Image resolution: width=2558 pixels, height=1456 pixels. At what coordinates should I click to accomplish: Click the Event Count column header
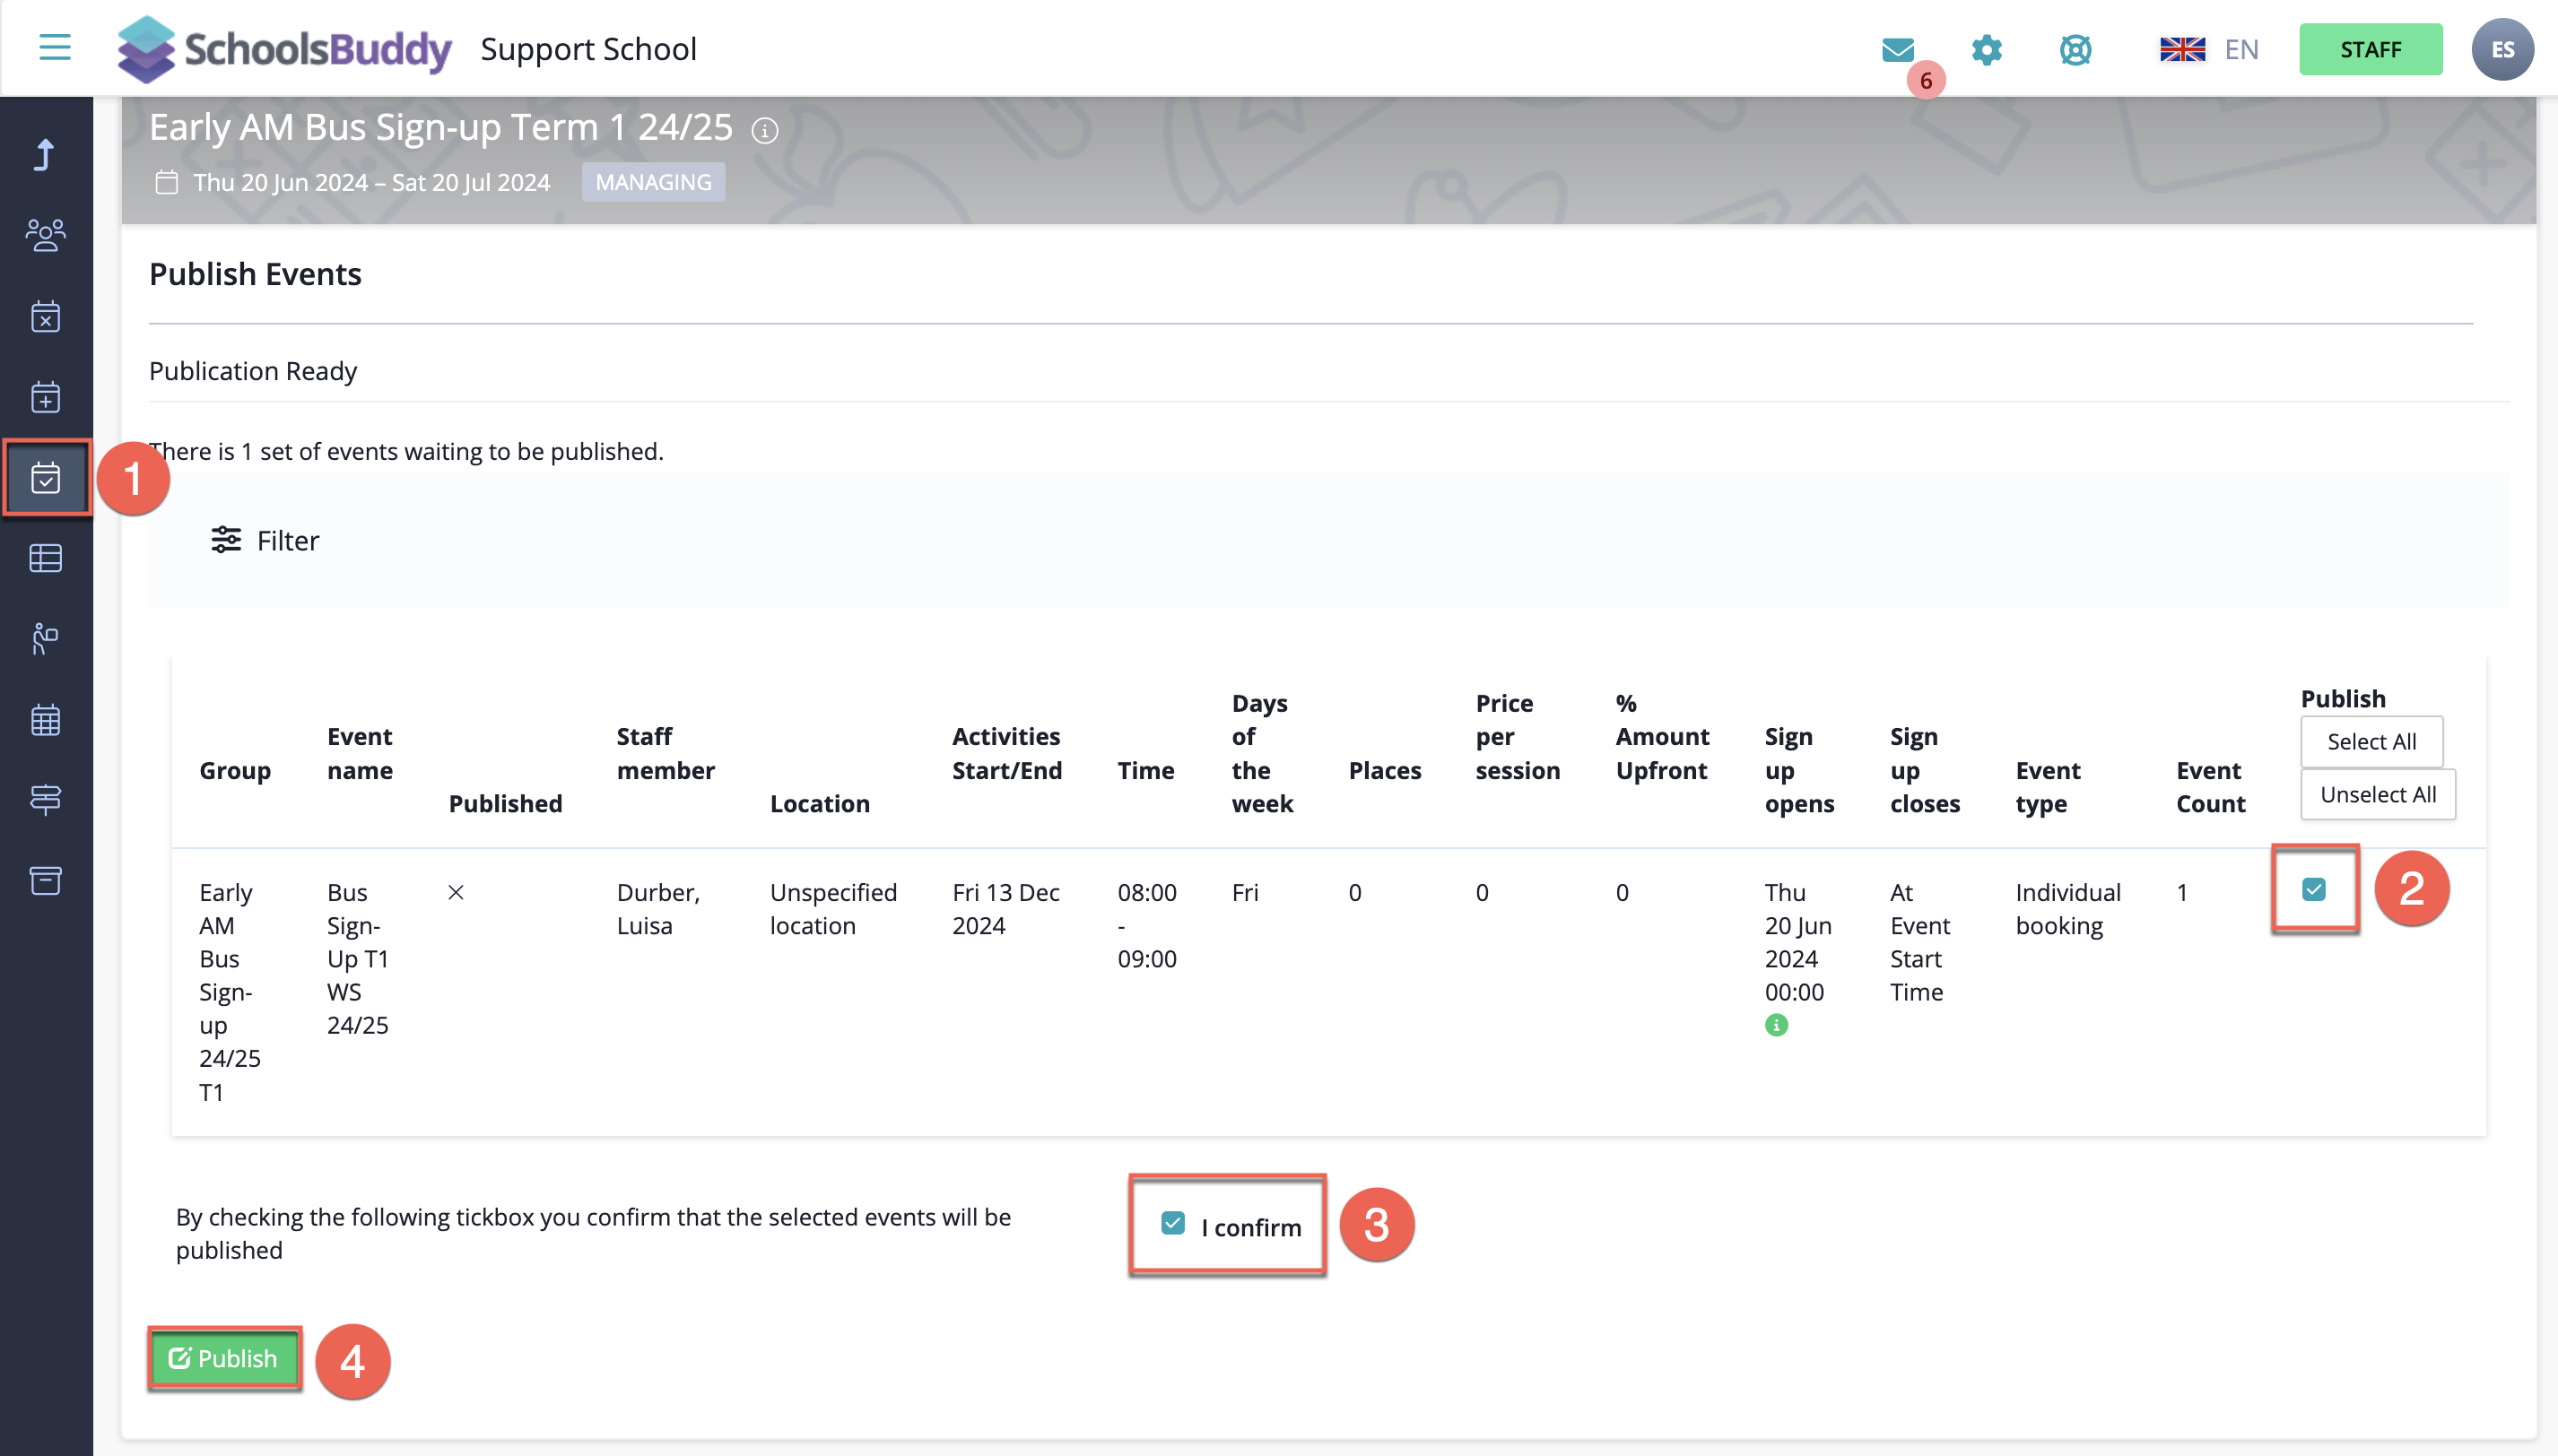coord(2210,787)
